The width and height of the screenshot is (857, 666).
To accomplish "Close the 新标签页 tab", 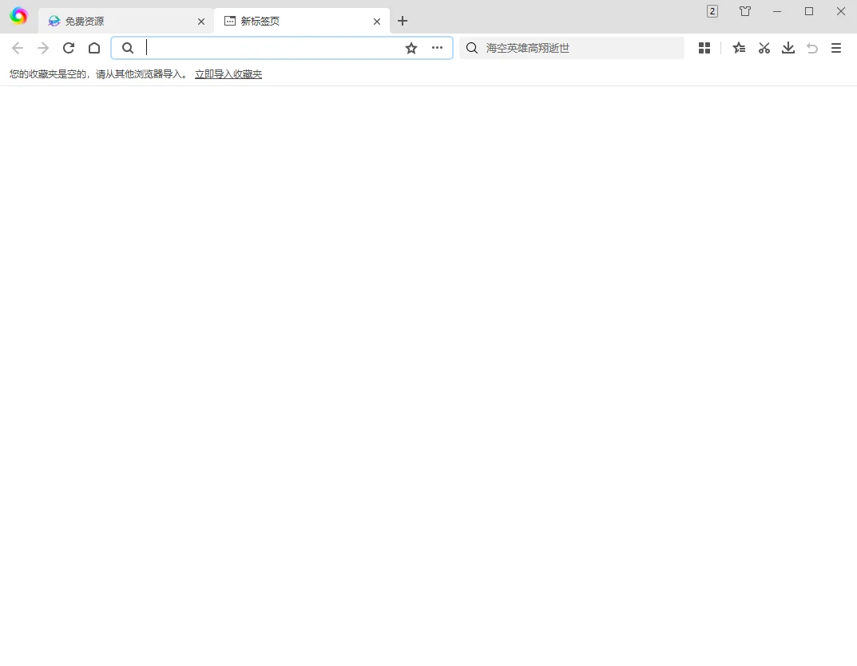I will click(x=377, y=22).
